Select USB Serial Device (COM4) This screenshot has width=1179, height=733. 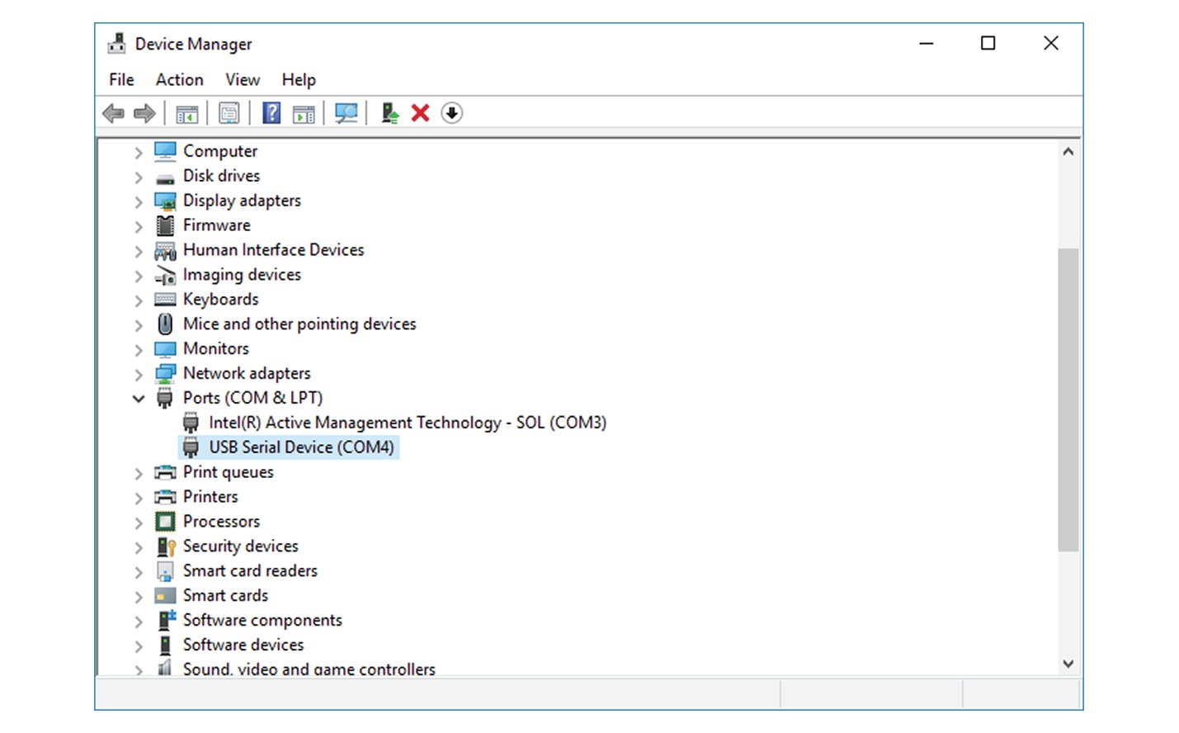[301, 447]
